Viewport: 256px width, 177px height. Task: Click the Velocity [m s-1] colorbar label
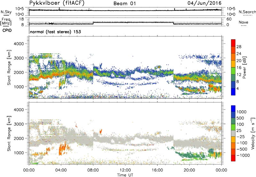tap(253, 133)
